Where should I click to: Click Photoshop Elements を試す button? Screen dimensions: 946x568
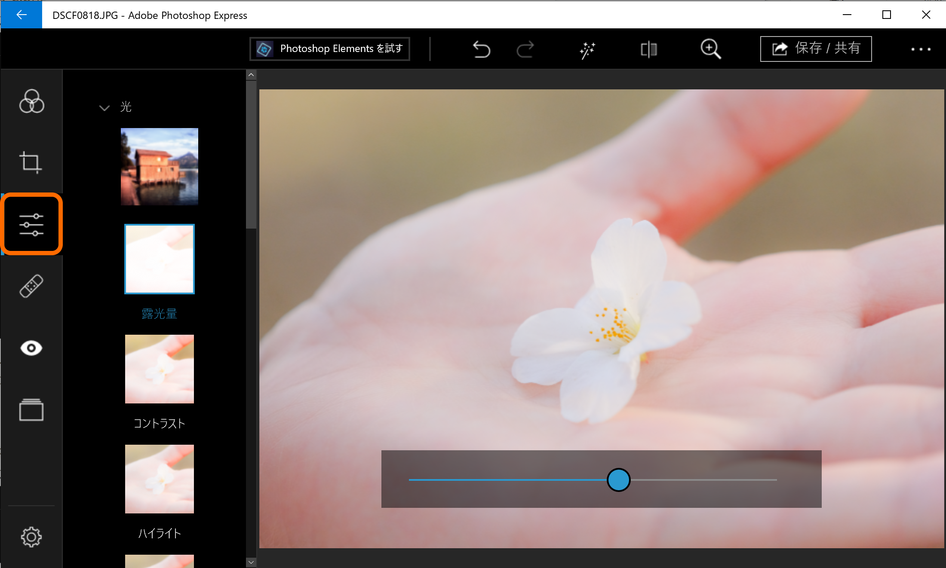330,49
